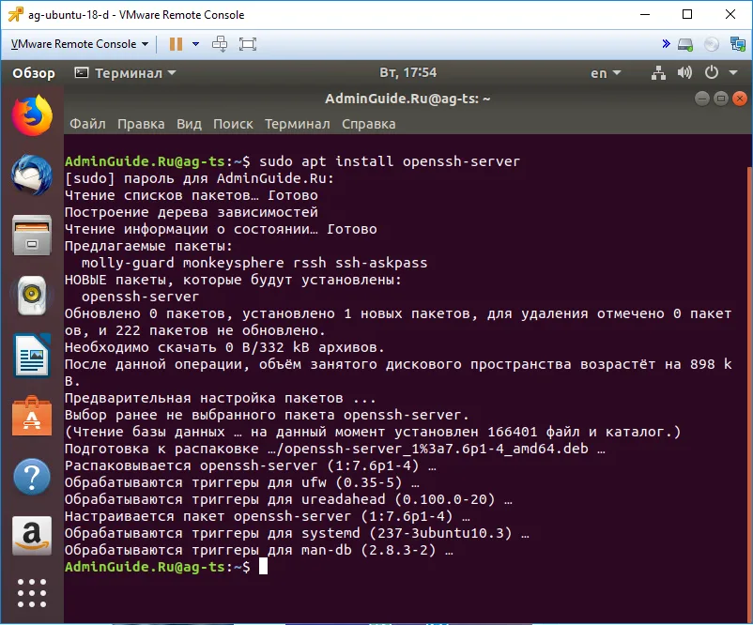Viewport: 753px width, 625px height.
Task: Close the terminal window with orange button
Action: [740, 99]
